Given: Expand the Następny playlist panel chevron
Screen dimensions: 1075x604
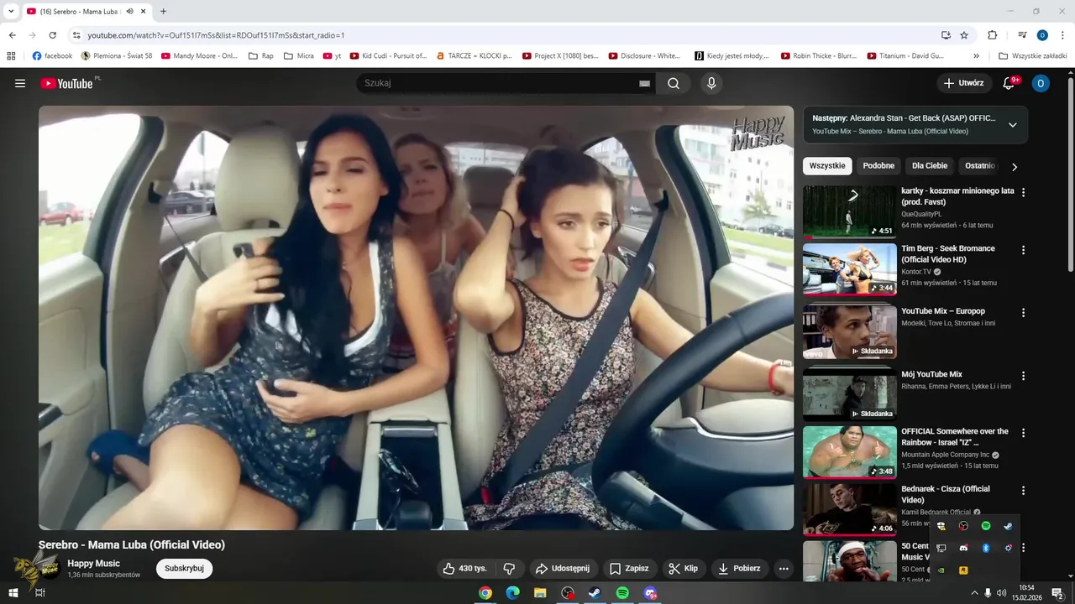Looking at the screenshot, I should (1012, 125).
